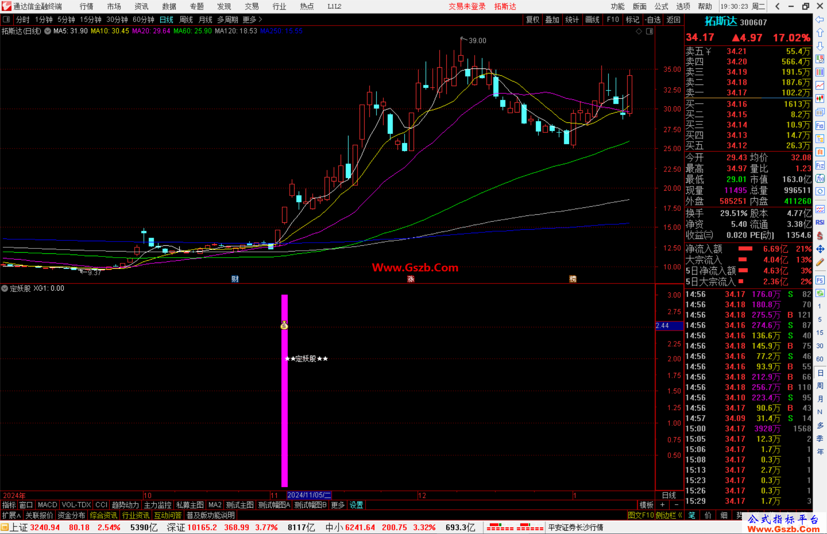Click the magenta MA20: 29.64 legend label

(151, 31)
